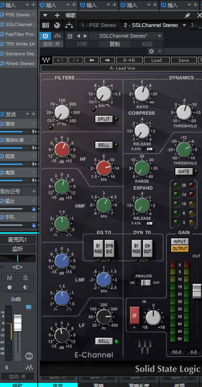Open plugin window menu triangle

click(x=45, y=15)
